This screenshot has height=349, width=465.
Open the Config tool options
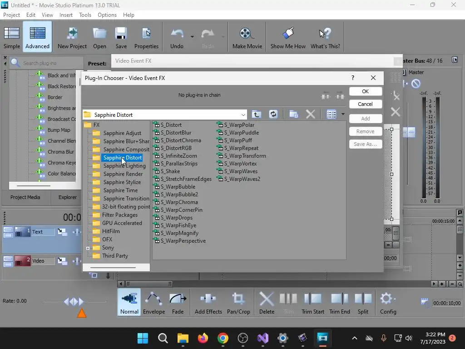(388, 303)
